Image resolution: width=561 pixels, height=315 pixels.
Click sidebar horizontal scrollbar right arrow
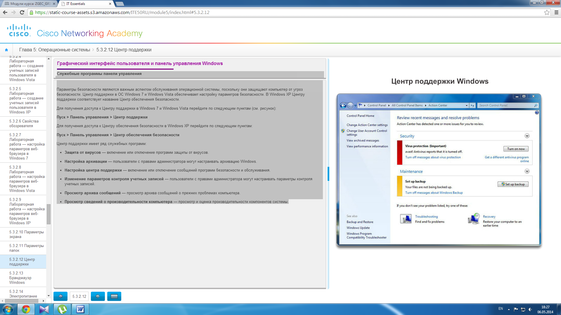(43, 301)
